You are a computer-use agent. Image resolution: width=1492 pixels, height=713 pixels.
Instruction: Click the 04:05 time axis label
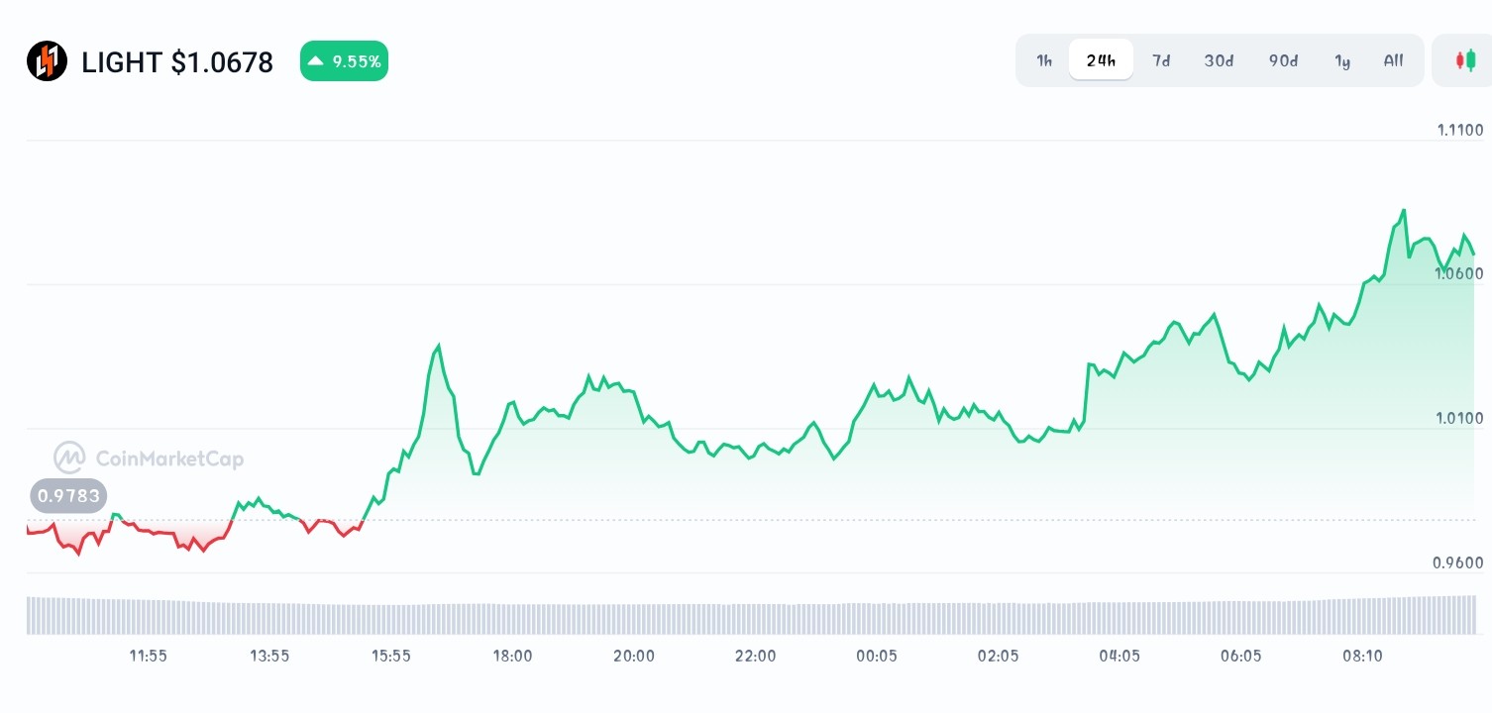point(1119,656)
